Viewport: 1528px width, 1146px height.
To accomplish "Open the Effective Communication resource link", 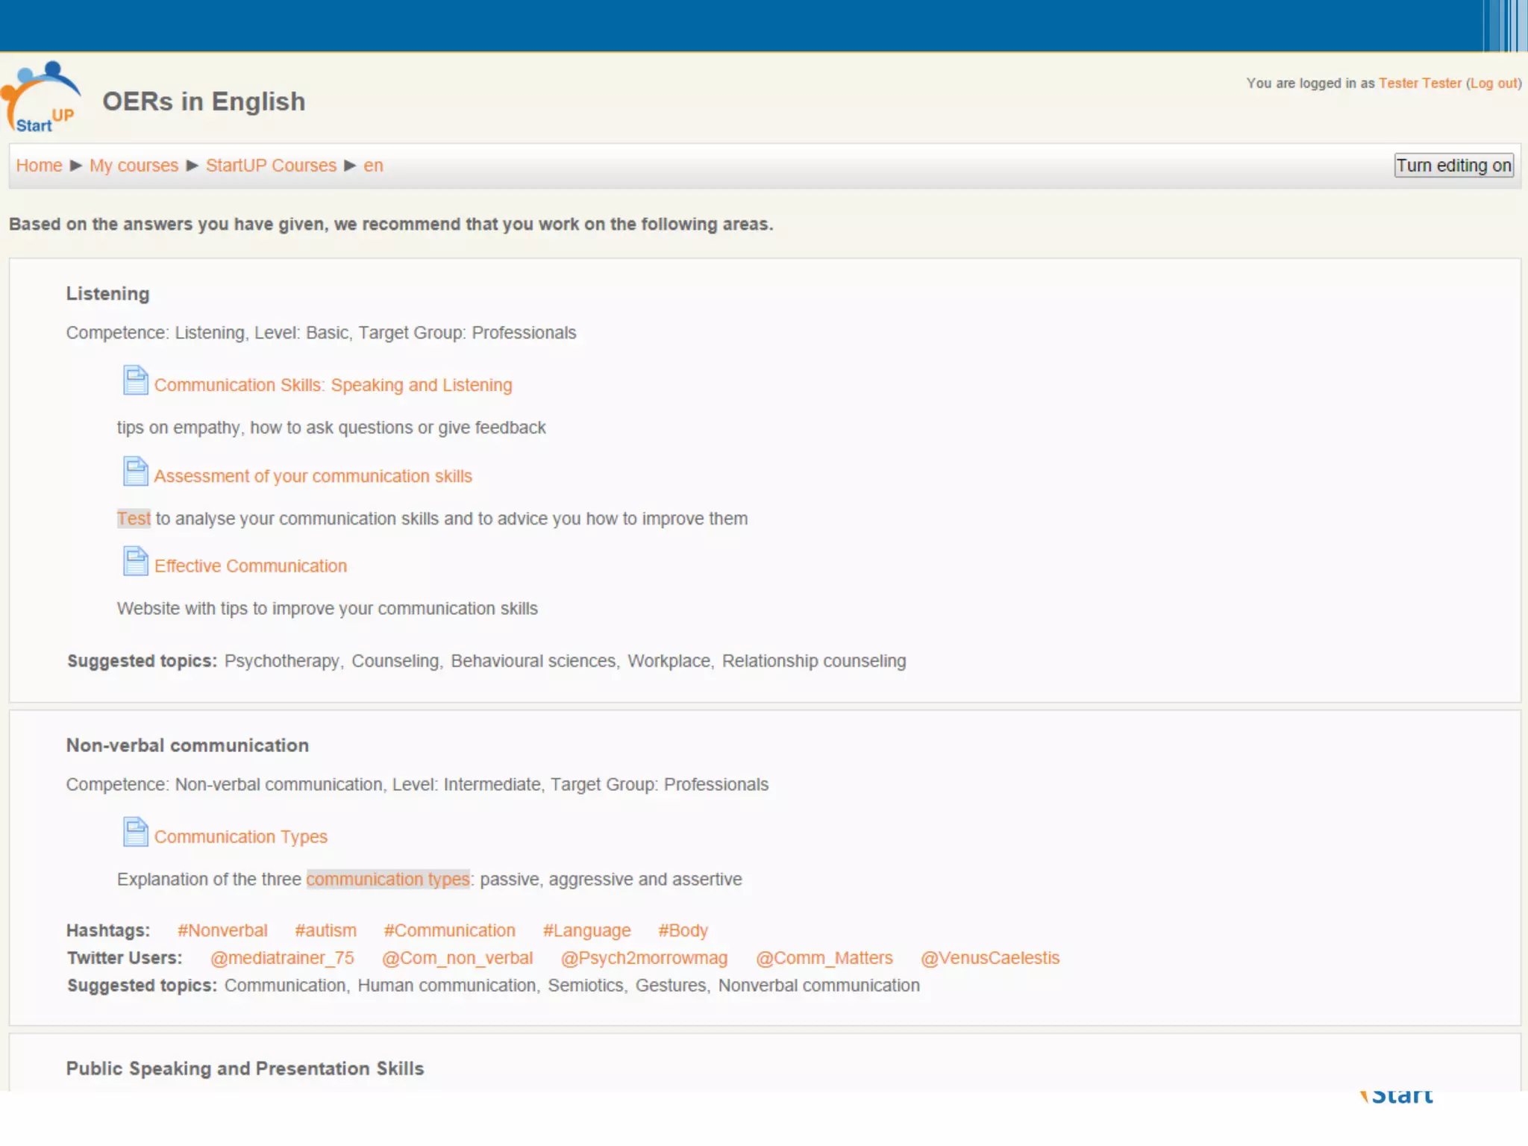I will click(x=250, y=566).
